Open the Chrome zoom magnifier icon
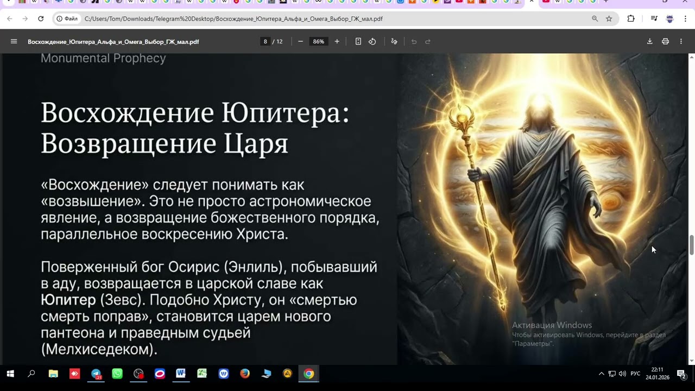The height and width of the screenshot is (391, 695). coord(595,18)
